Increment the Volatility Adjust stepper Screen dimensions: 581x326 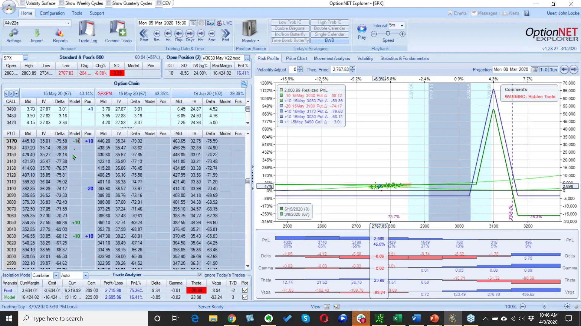[x=300, y=68]
